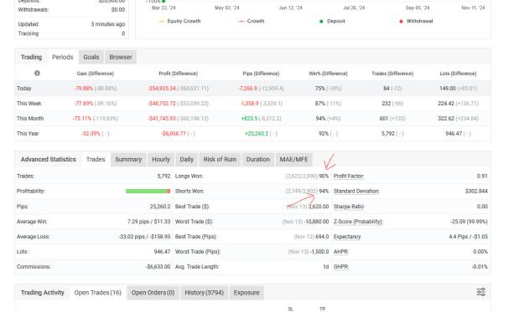
Task: Click This Week gain -77.89%
Action: [84, 104]
